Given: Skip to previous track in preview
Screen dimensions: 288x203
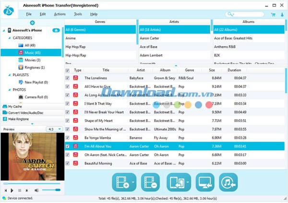Looking at the screenshot, I should (x=6, y=191).
